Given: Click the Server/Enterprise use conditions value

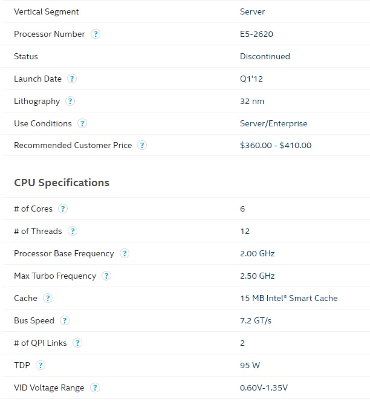Looking at the screenshot, I should tap(274, 123).
